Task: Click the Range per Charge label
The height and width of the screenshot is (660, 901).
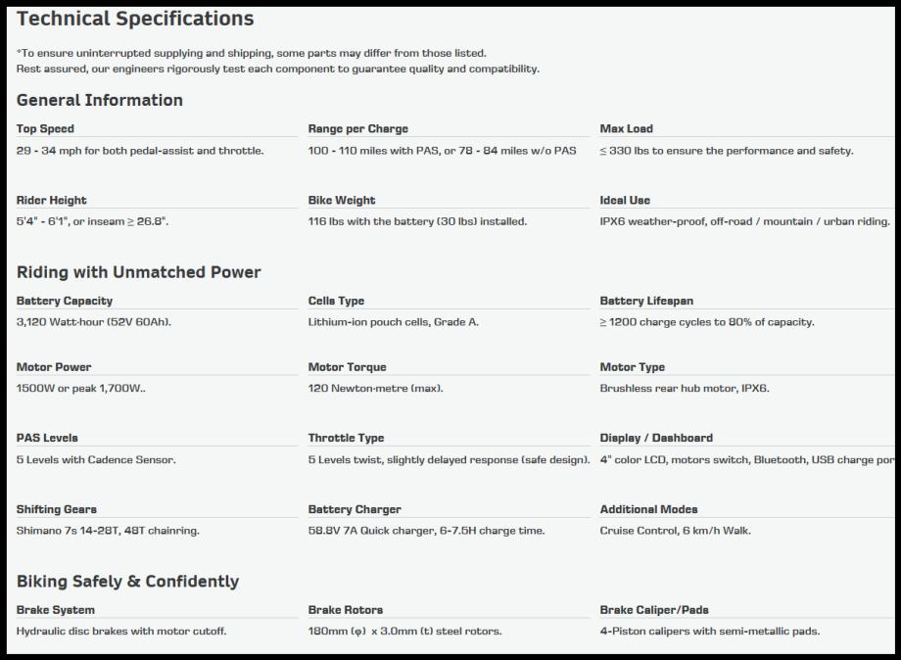Action: [x=357, y=129]
